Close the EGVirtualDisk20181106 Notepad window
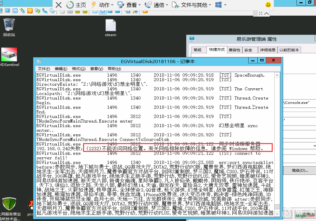Screen dimensions: 316x221 click(273, 60)
